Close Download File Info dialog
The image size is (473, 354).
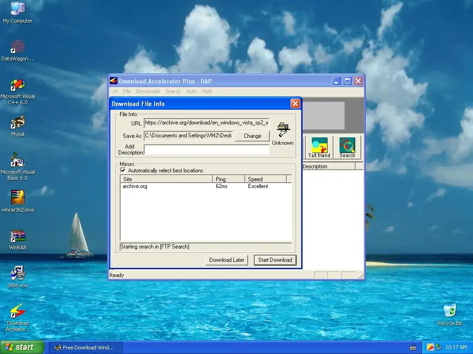[x=295, y=104]
